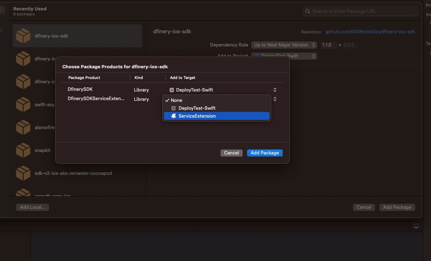Open the github.com/IGAWorksDev/dfinery-ios-sdk repository link
The image size is (431, 261).
click(370, 32)
